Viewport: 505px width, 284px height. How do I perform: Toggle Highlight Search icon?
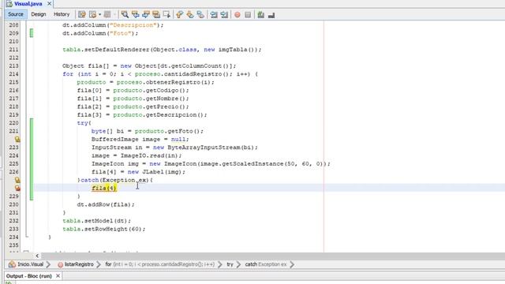pos(156,14)
